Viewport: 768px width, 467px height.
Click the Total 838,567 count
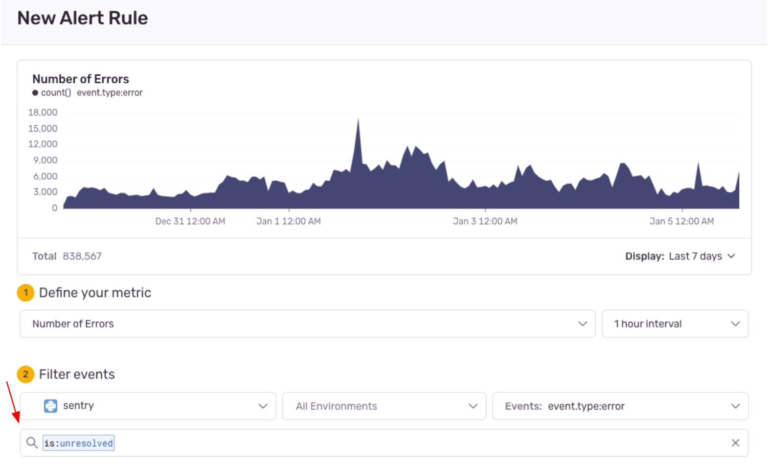click(82, 257)
